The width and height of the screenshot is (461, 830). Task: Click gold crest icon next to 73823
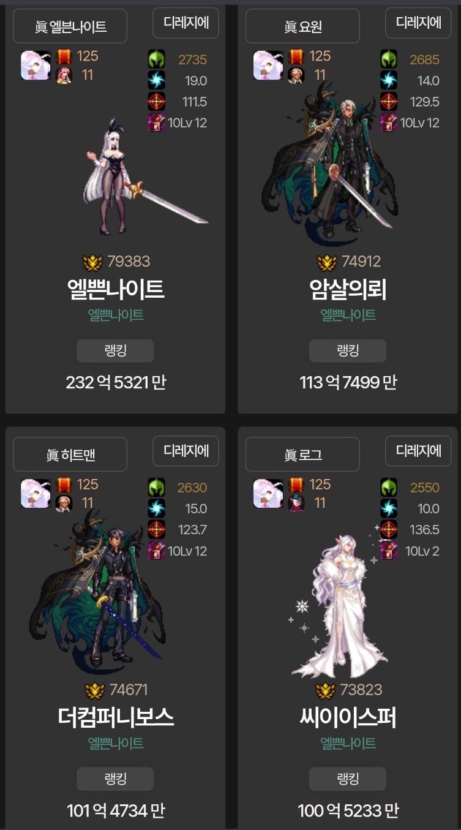click(x=326, y=690)
